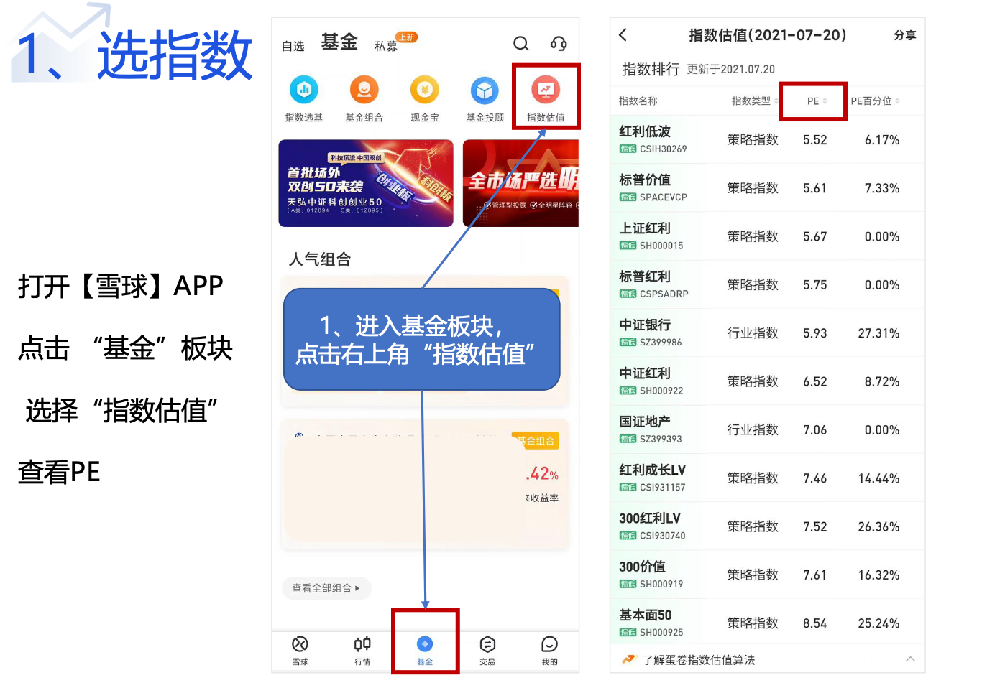Switch to 我的 bottom tab
Image resolution: width=1005 pixels, height=688 pixels.
pyautogui.click(x=550, y=650)
